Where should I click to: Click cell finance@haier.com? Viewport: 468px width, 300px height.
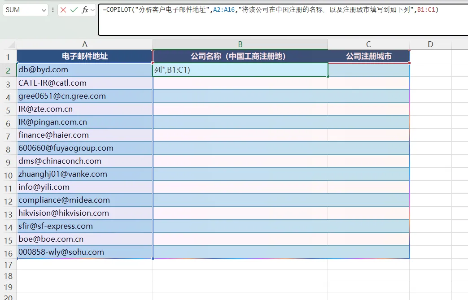85,135
